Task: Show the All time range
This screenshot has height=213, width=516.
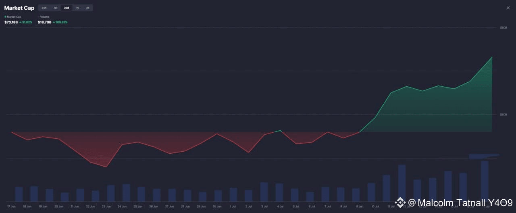Action: tap(87, 8)
